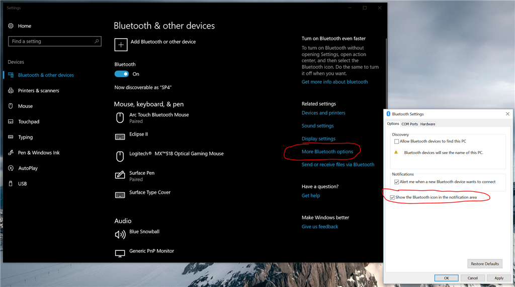
Task: Open Send or receive files via Bluetooth
Action: point(338,165)
